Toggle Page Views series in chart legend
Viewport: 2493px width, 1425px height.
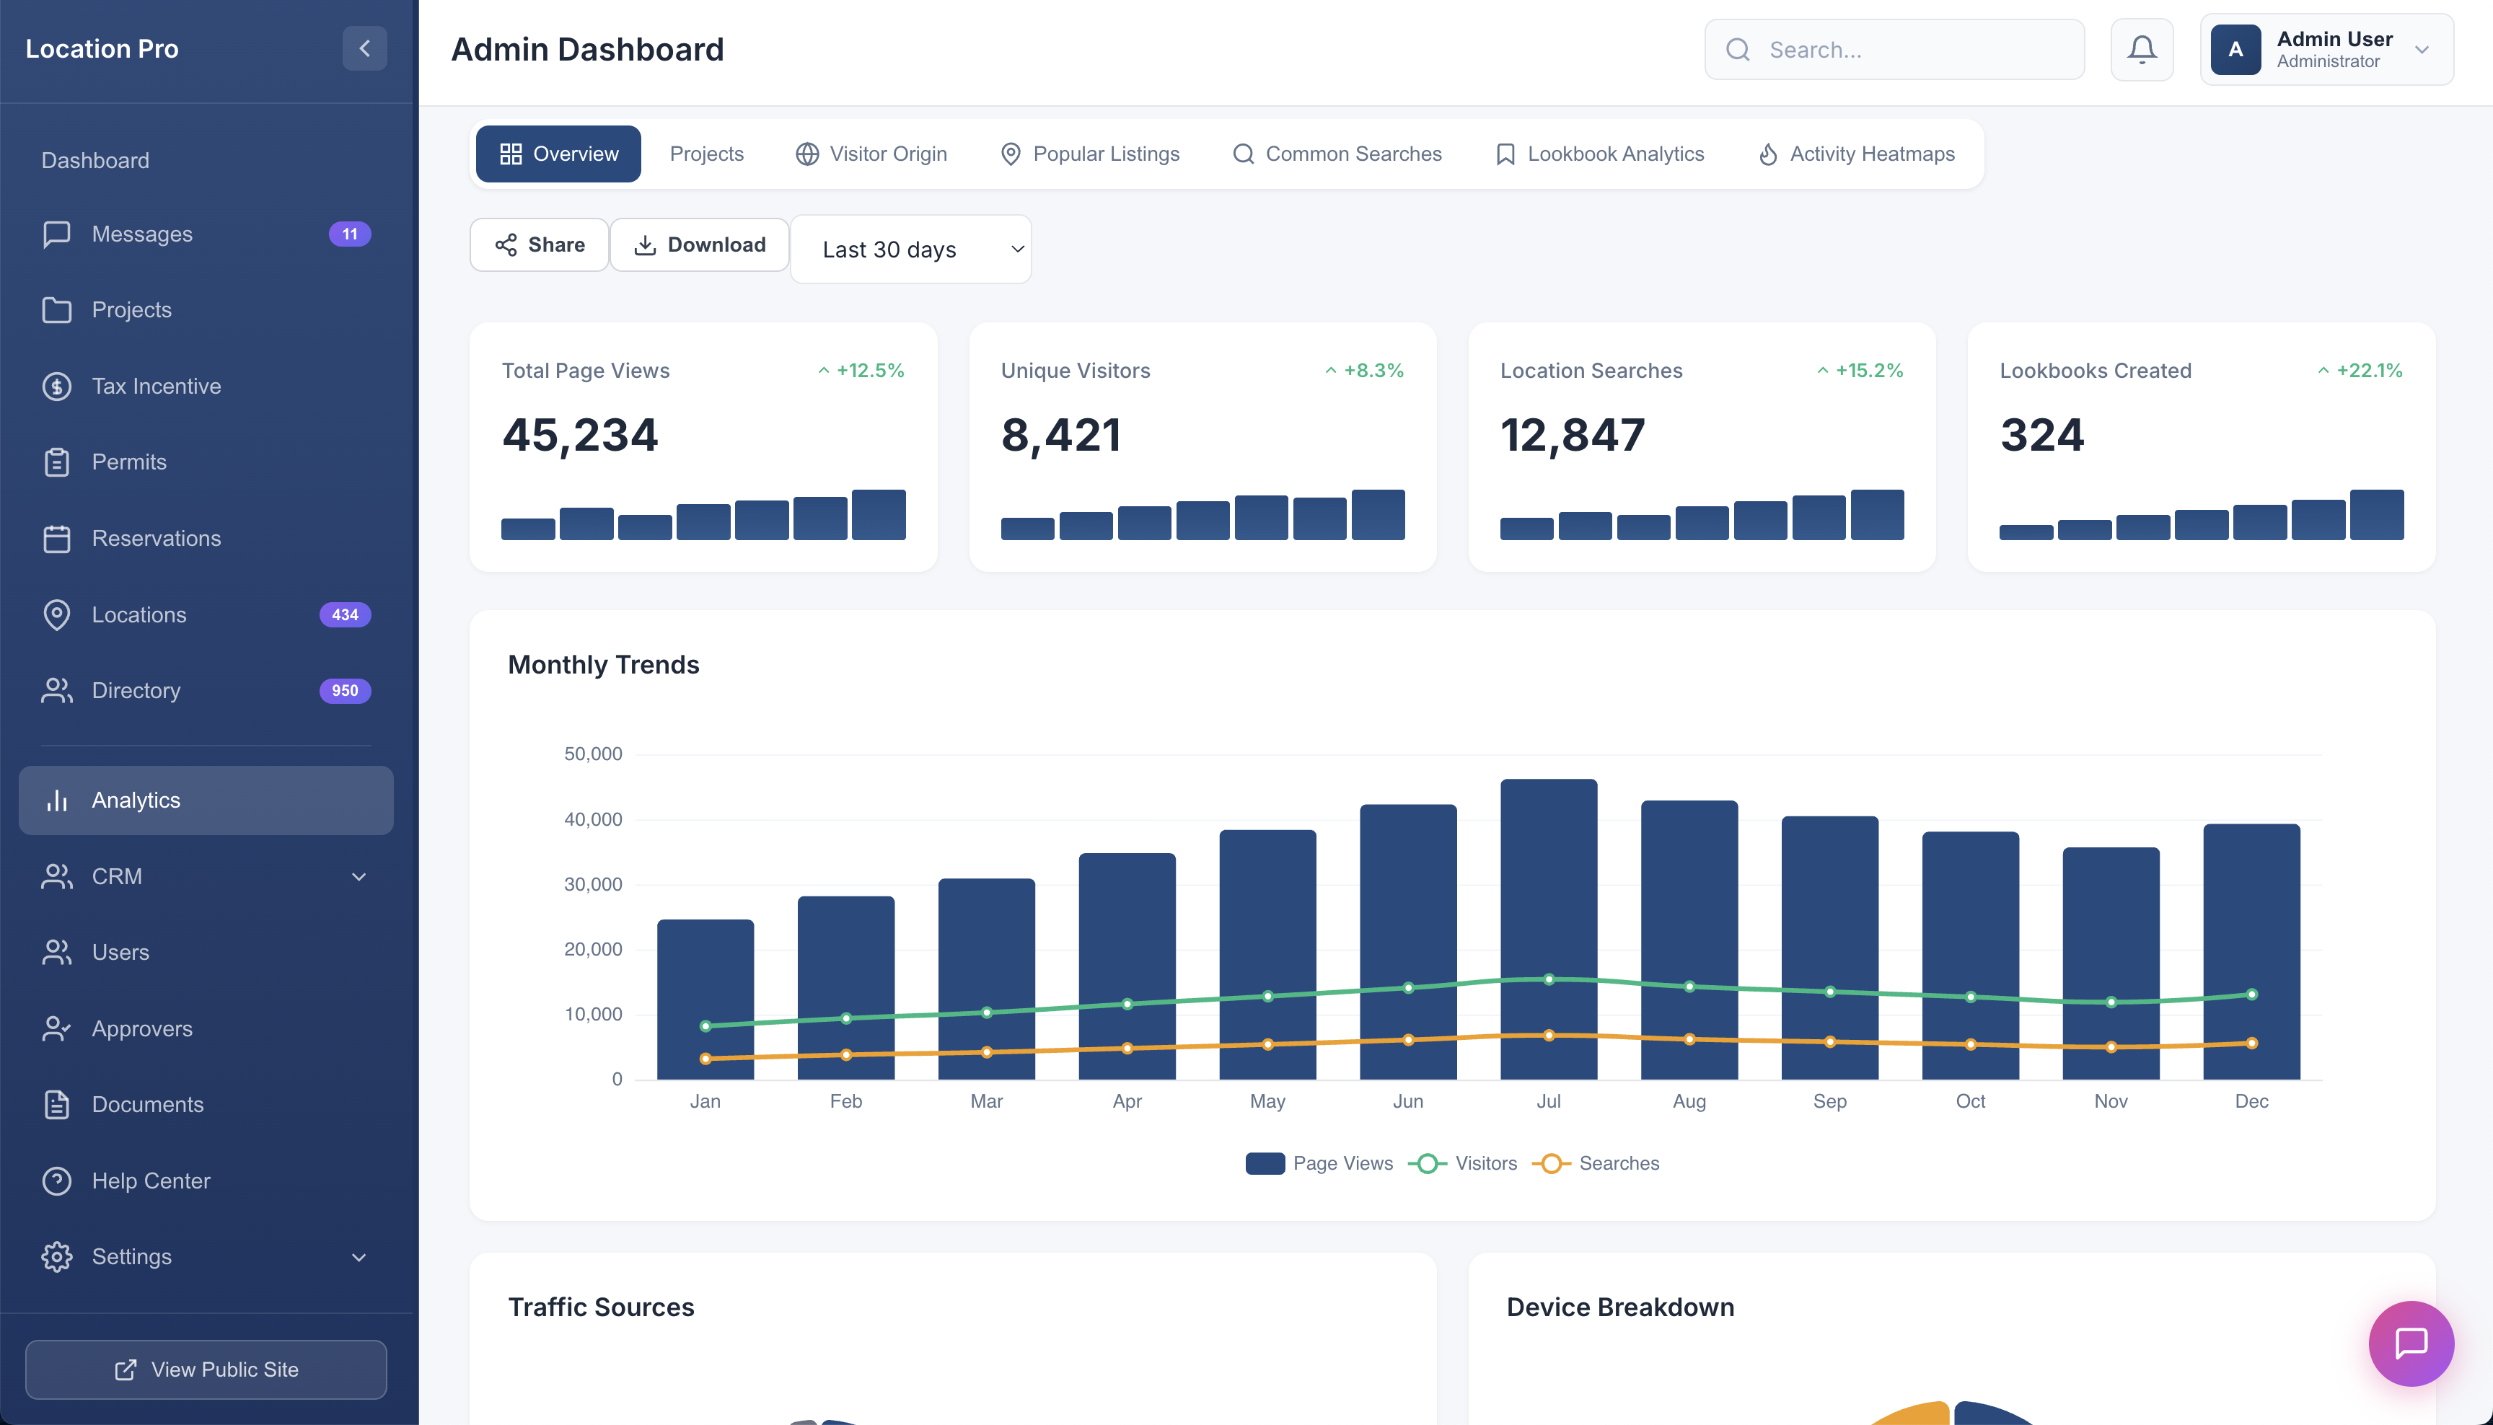1319,1164
